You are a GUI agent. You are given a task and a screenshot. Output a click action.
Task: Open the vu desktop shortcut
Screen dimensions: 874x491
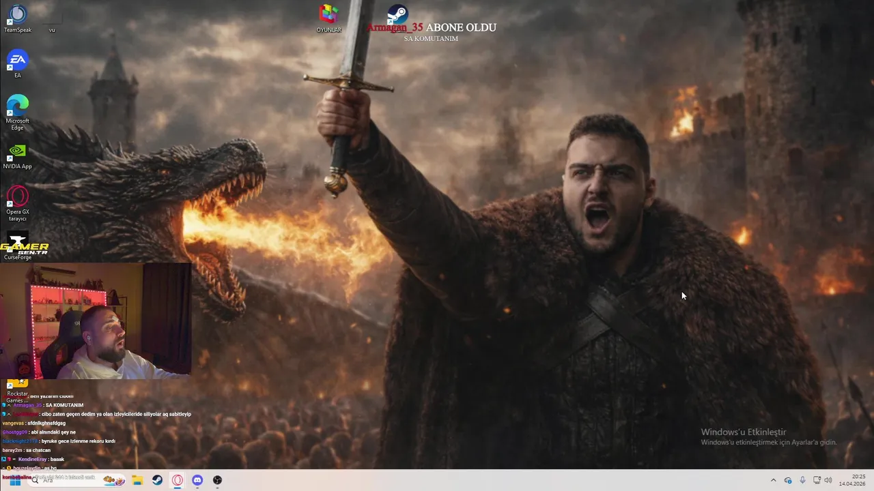52,20
